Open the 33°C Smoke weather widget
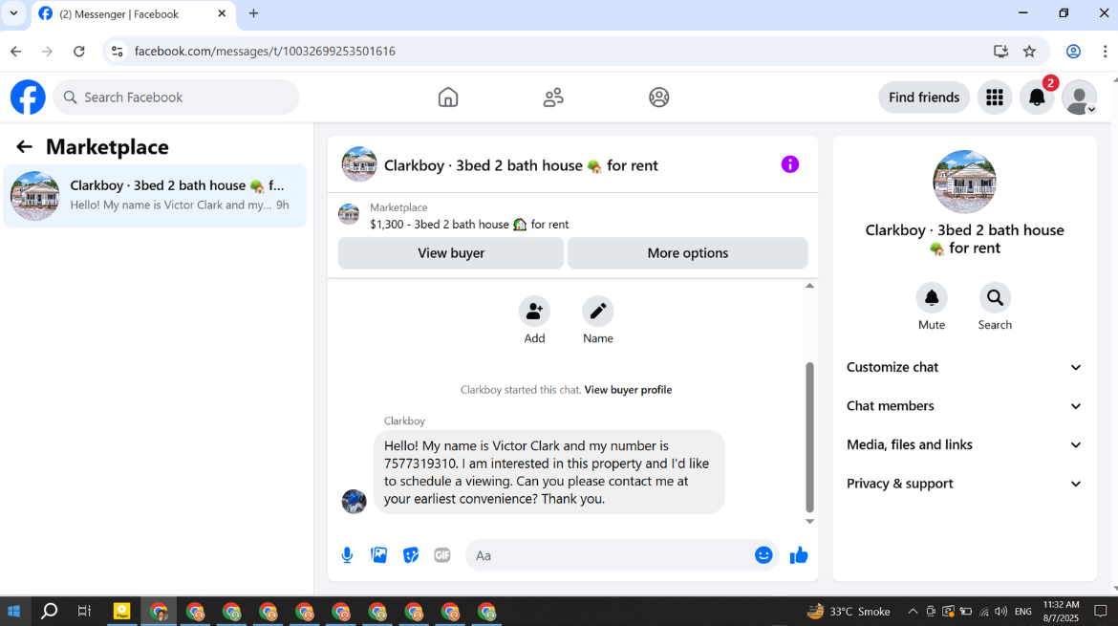This screenshot has height=626, width=1118. (x=849, y=611)
